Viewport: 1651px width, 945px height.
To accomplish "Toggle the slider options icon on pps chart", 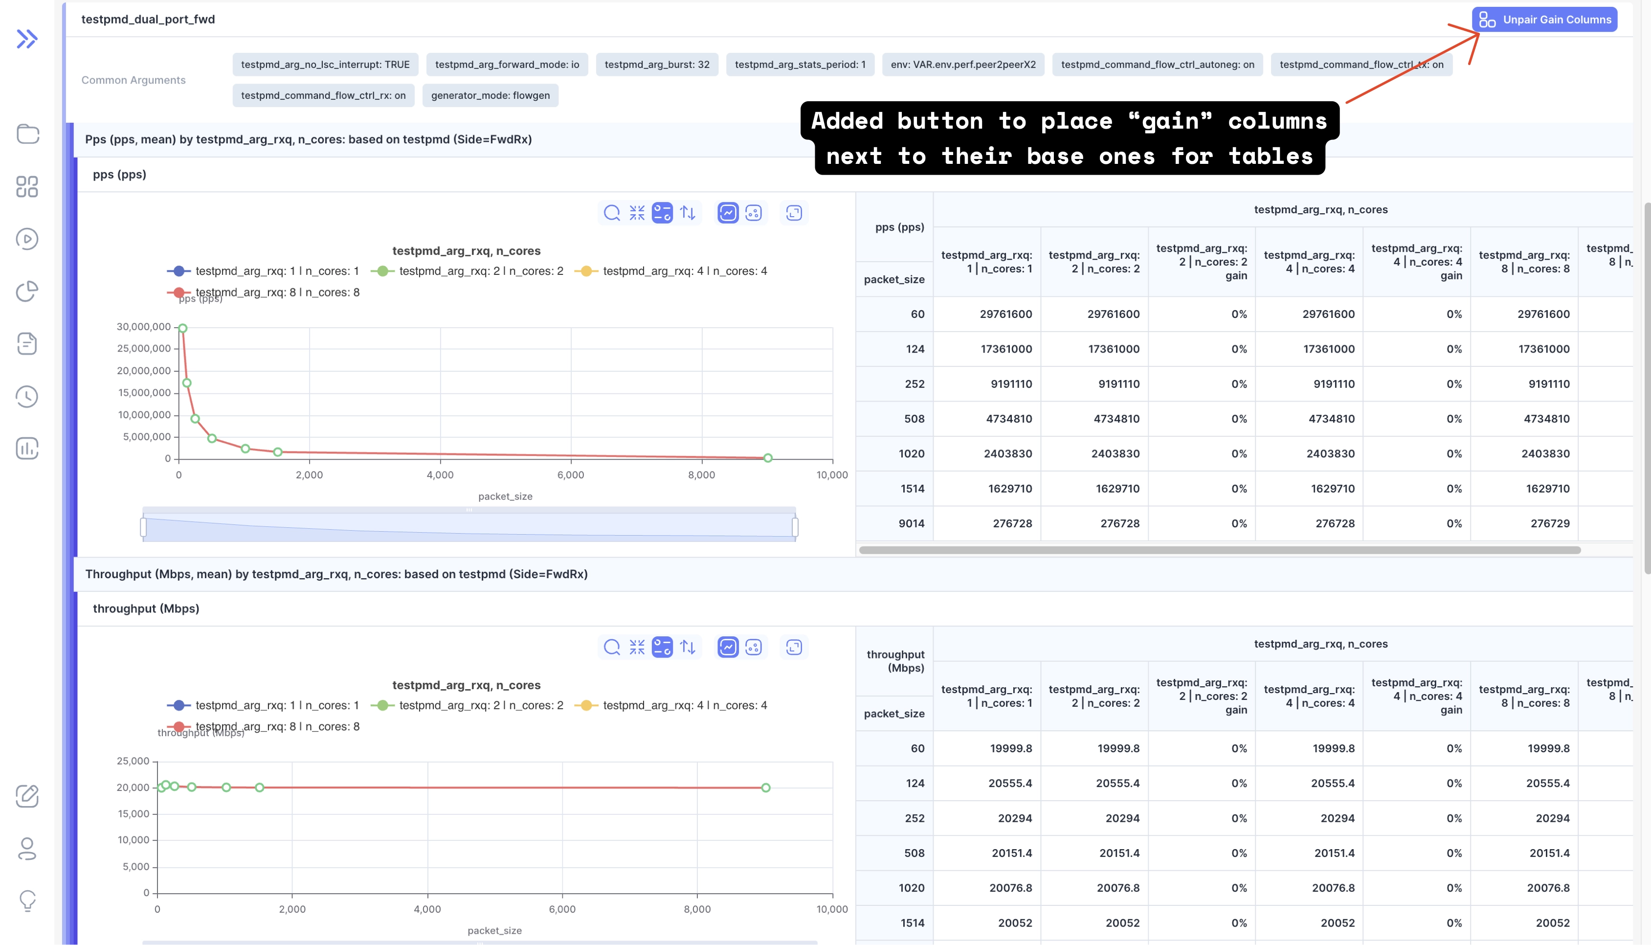I will coord(662,213).
